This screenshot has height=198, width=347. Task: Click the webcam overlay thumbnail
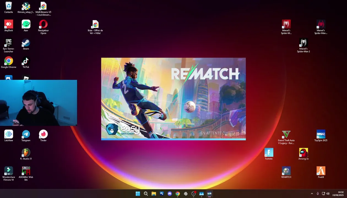point(39,103)
